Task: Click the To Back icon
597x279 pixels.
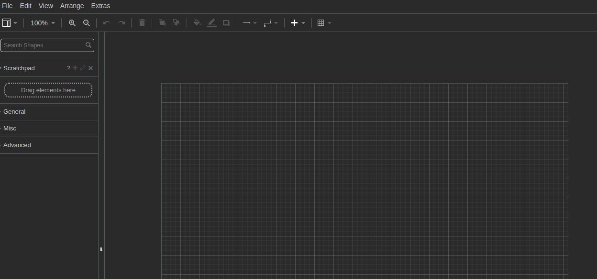Action: click(x=177, y=22)
